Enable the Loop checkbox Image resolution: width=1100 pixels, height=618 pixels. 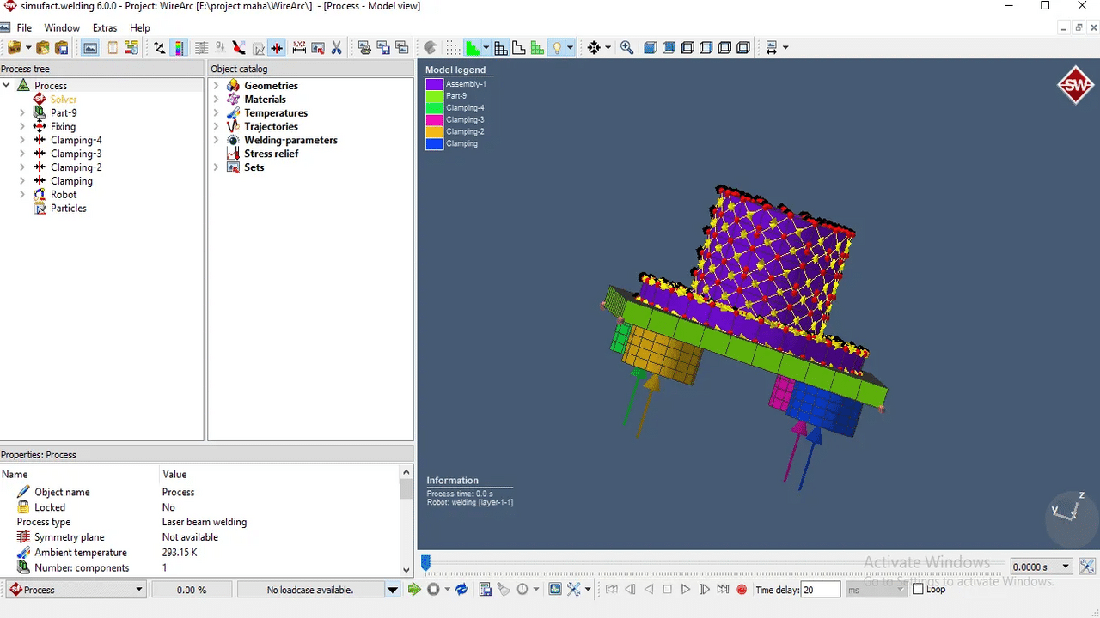point(918,590)
